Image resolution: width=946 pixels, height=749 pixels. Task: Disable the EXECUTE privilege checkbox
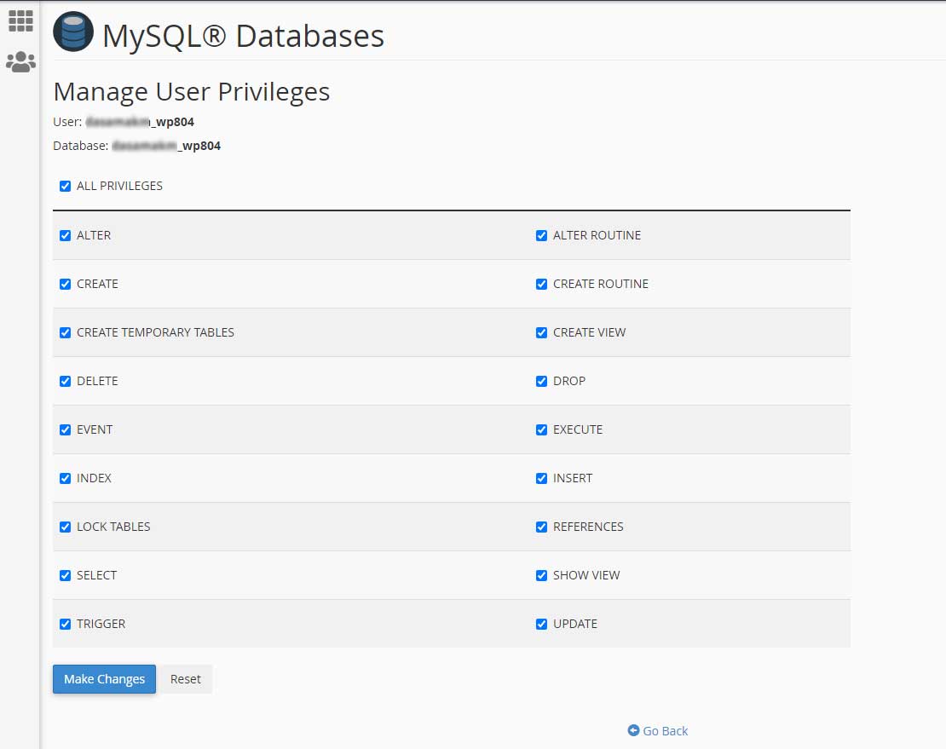541,429
